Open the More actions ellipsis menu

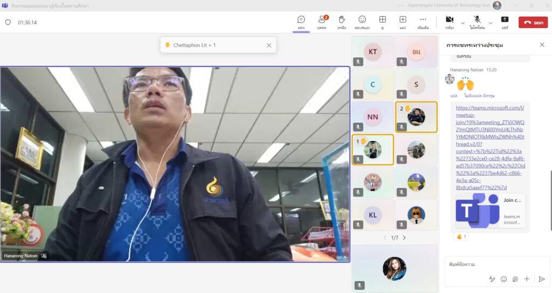click(x=423, y=22)
